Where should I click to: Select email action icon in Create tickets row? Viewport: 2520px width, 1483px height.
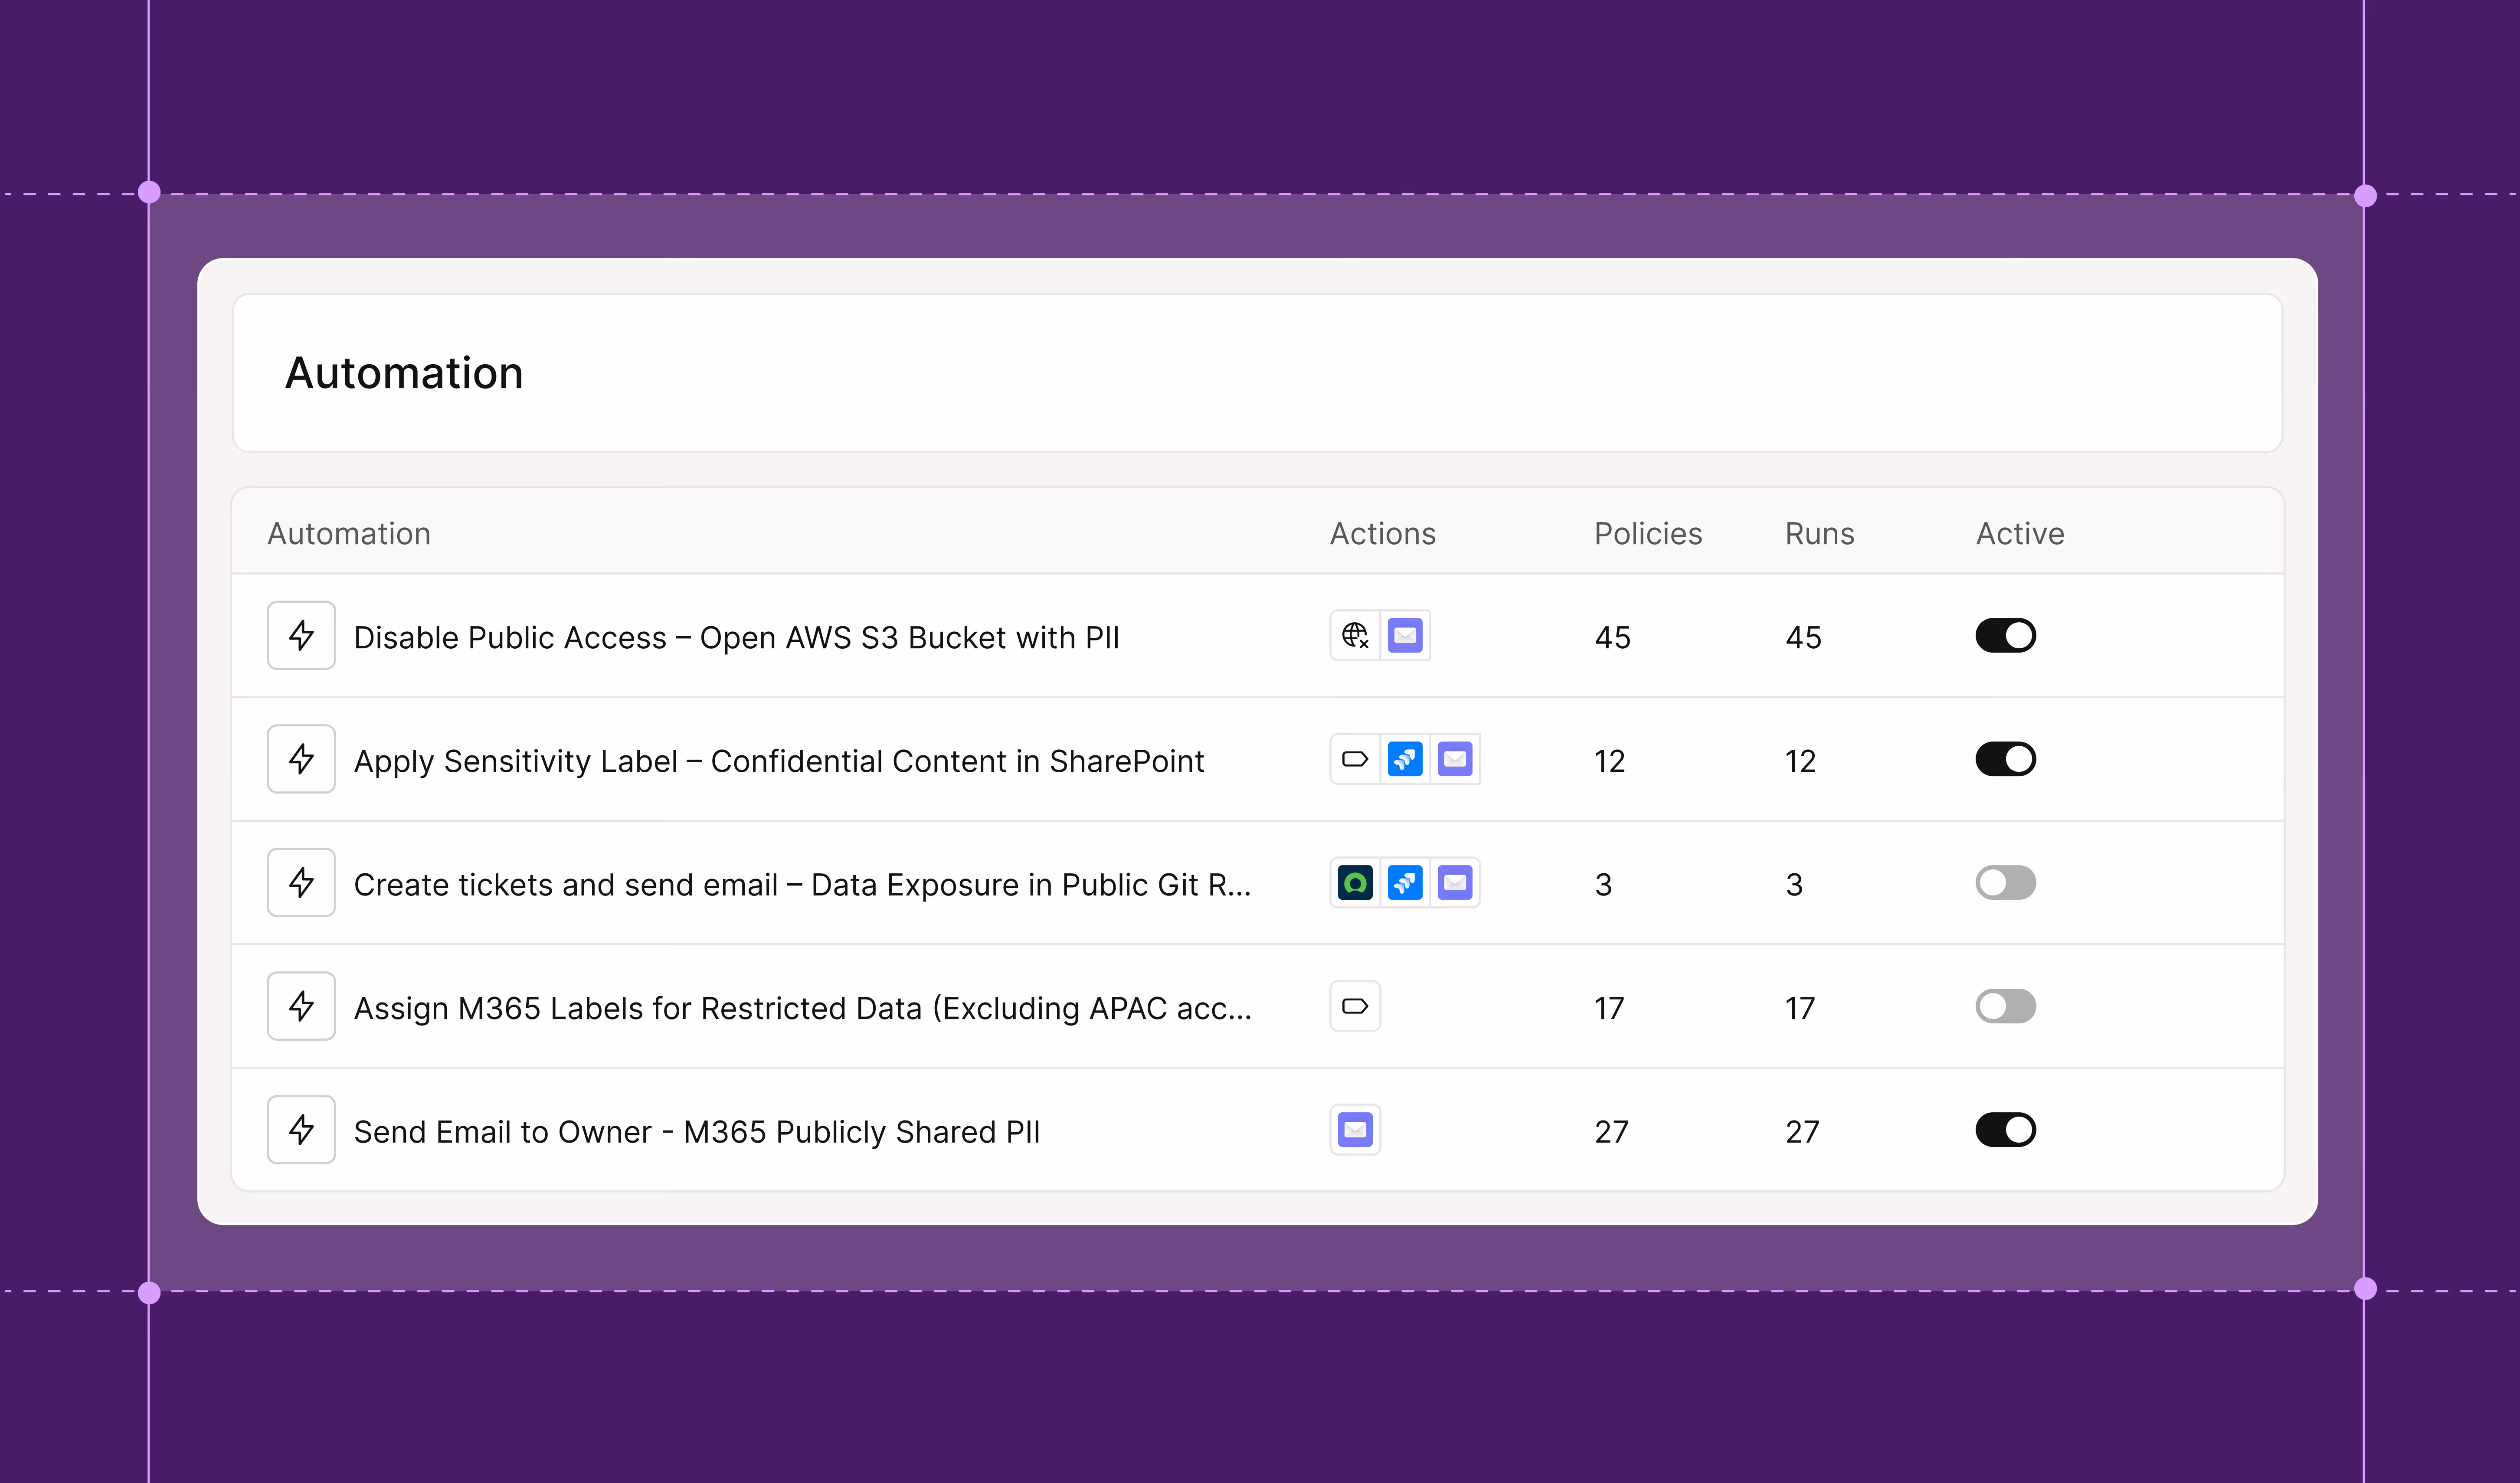click(x=1455, y=883)
